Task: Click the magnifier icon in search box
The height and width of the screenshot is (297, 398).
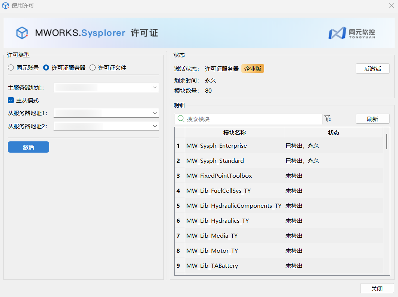Action: (x=181, y=119)
